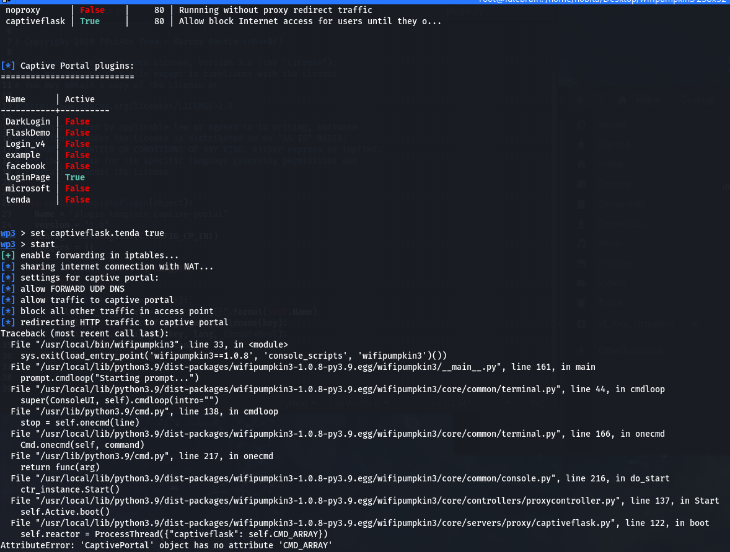The height and width of the screenshot is (552, 730).
Task: Open Videos from the file manager sidebar
Action: [612, 283]
